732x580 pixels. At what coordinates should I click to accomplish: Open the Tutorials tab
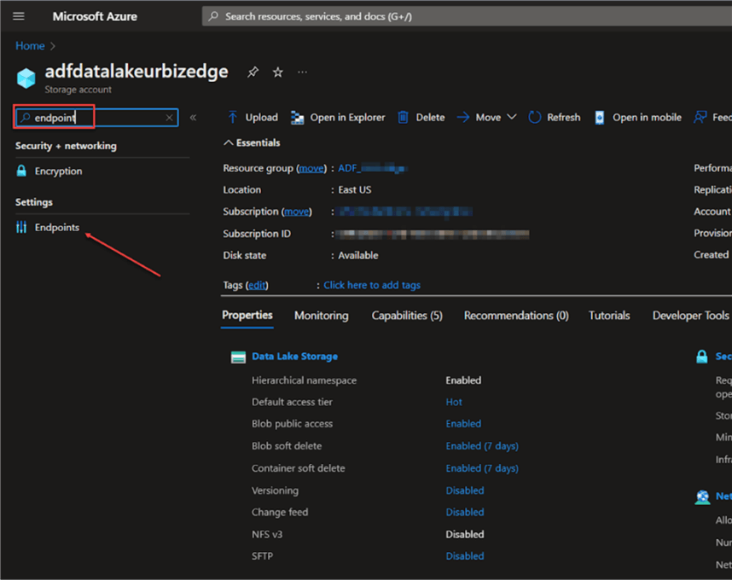click(x=609, y=316)
